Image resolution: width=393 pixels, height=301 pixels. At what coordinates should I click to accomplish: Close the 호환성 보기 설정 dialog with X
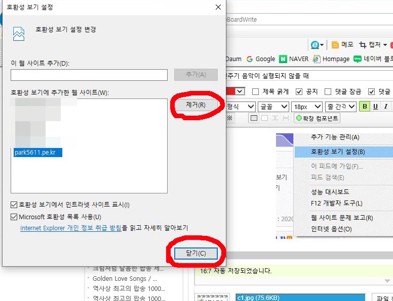[218, 7]
